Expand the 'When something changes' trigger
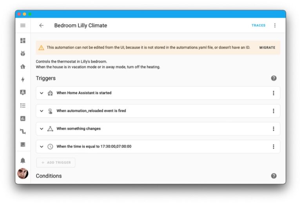Viewport: 301px width, 204px height. coord(42,129)
